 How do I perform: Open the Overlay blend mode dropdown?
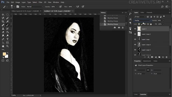pyautogui.click(x=142, y=20)
